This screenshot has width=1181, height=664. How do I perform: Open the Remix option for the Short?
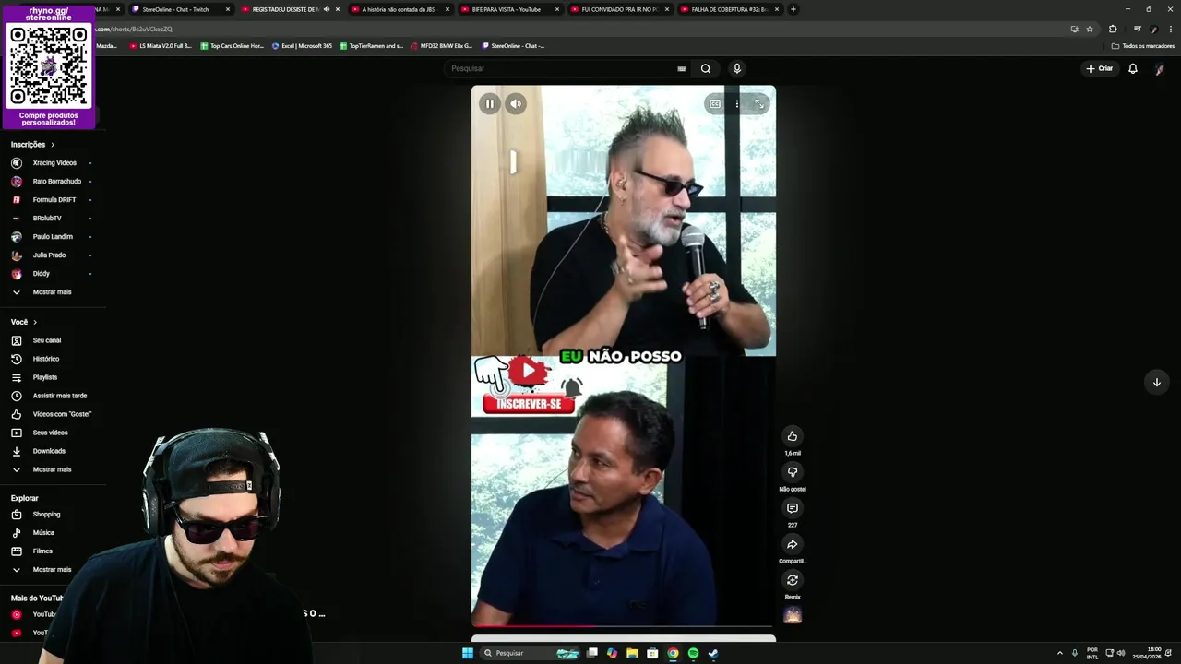click(x=792, y=580)
